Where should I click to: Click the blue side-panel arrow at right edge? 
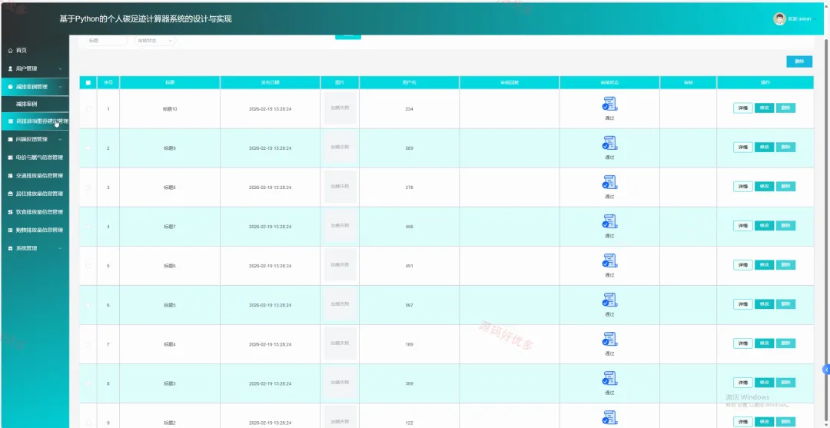click(x=825, y=370)
